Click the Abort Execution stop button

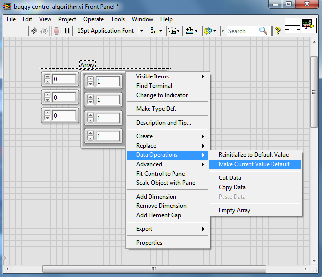56,31
